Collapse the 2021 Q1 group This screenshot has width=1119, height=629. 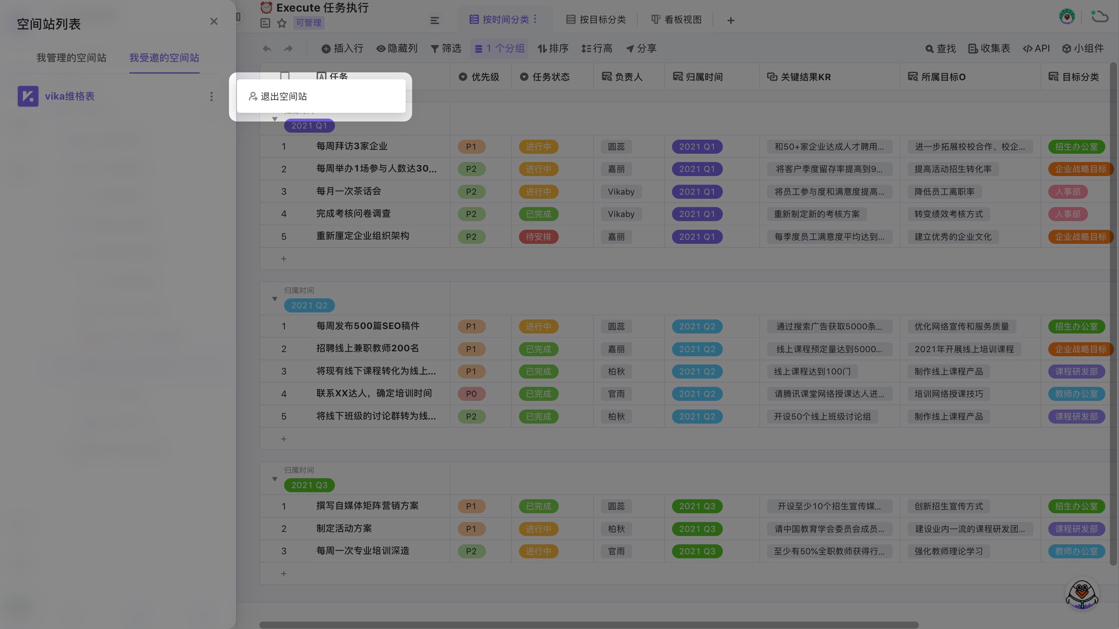[x=275, y=119]
